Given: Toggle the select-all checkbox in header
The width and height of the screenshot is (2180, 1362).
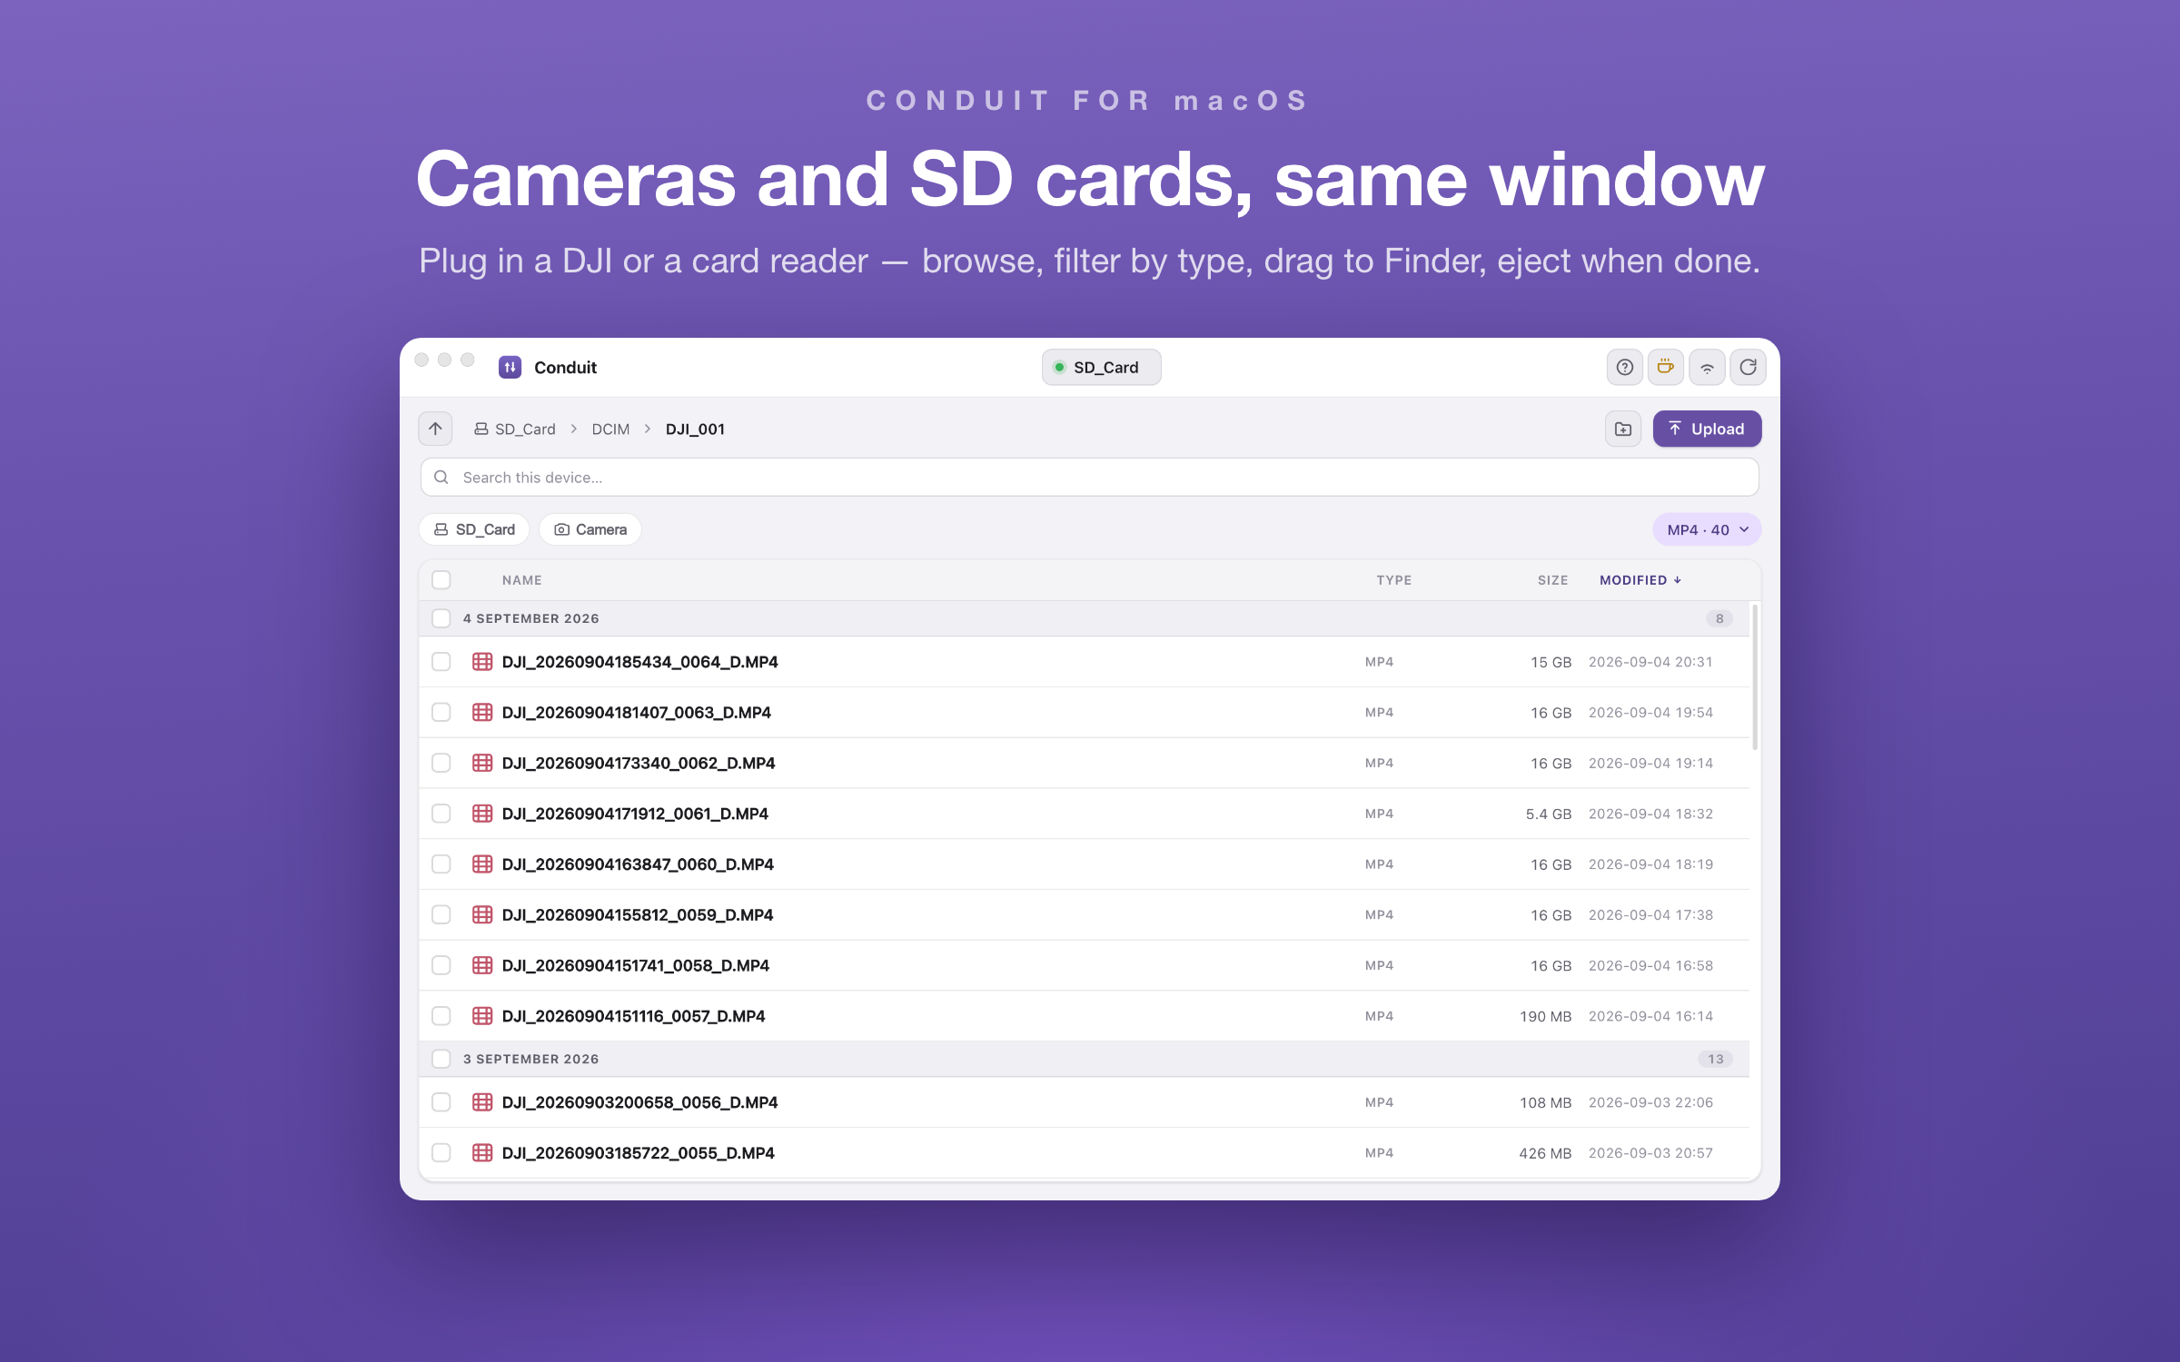Looking at the screenshot, I should point(441,580).
